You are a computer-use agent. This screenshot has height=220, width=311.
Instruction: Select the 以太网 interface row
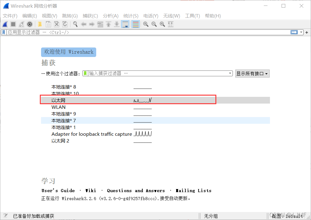pyautogui.click(x=156, y=100)
